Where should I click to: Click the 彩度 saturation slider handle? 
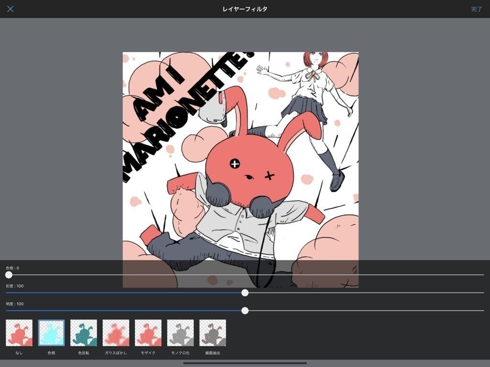[x=245, y=293]
